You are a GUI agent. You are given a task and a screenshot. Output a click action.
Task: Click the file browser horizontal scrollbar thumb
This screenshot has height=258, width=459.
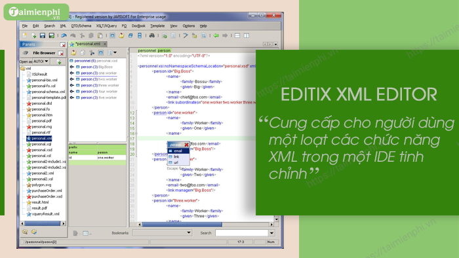click(x=43, y=223)
